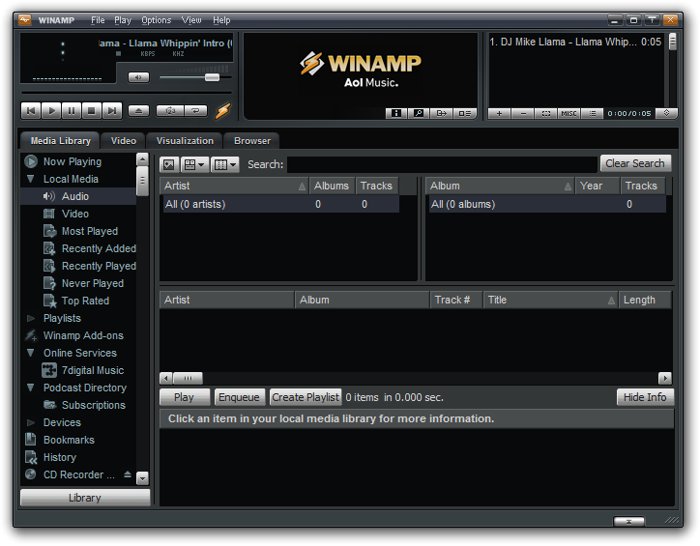Click the magnifier icon below the Winamp logo

[x=419, y=113]
